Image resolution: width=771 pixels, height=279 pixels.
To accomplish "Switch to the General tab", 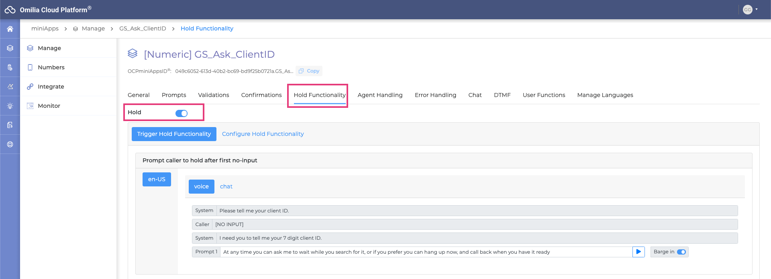I will tap(139, 95).
